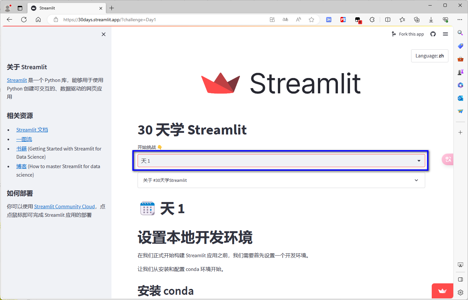Open the Extensions puzzle icon

372,20
